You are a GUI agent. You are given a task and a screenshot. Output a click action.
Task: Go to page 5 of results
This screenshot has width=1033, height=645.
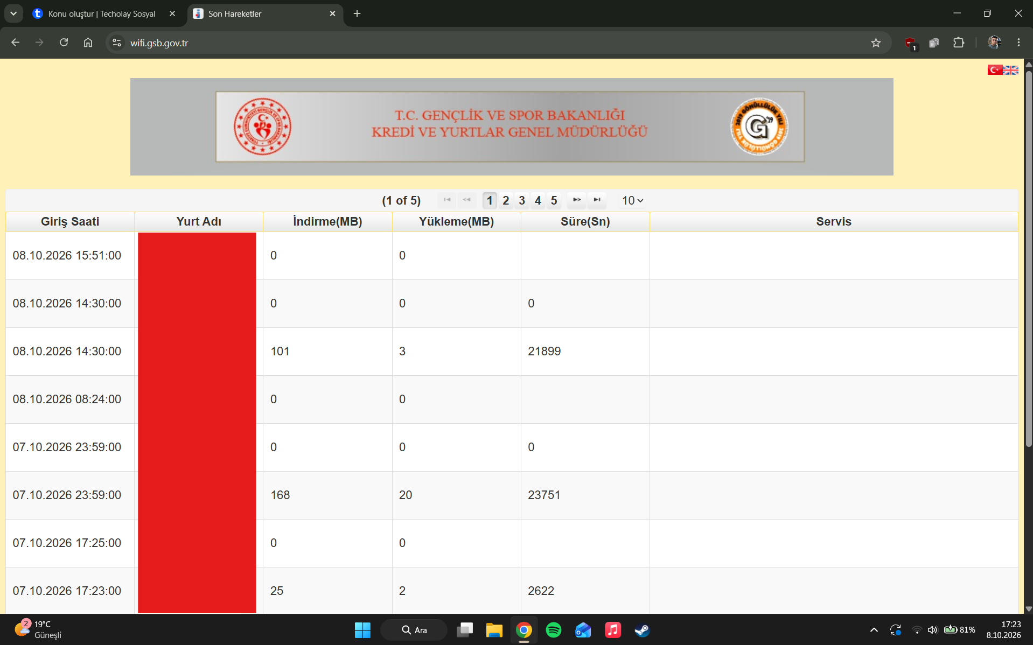554,200
